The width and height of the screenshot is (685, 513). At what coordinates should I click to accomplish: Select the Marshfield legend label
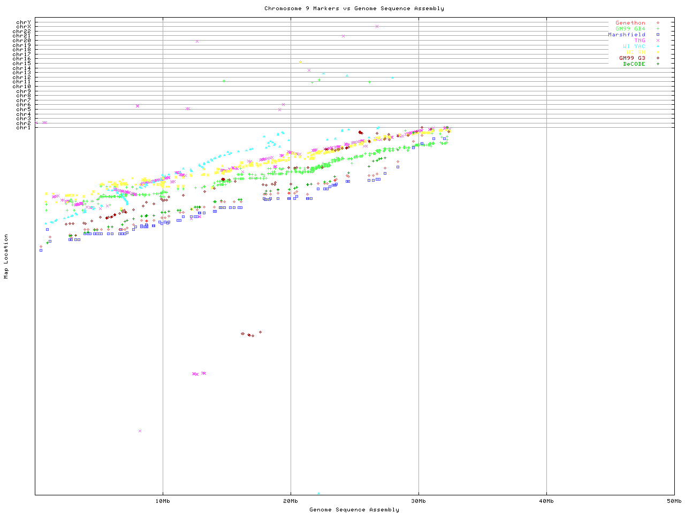click(626, 35)
